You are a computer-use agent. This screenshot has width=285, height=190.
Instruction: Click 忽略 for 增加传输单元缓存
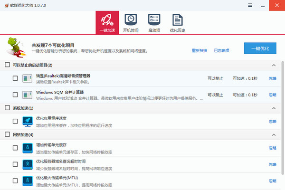[x=273, y=148]
